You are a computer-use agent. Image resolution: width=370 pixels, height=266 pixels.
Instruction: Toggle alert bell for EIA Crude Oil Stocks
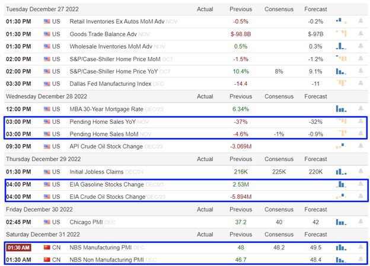click(x=360, y=197)
